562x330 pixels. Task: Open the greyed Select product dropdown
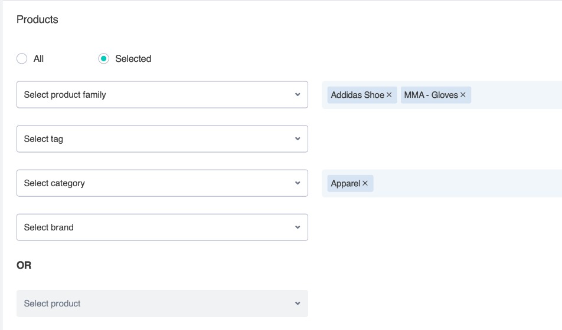(162, 303)
